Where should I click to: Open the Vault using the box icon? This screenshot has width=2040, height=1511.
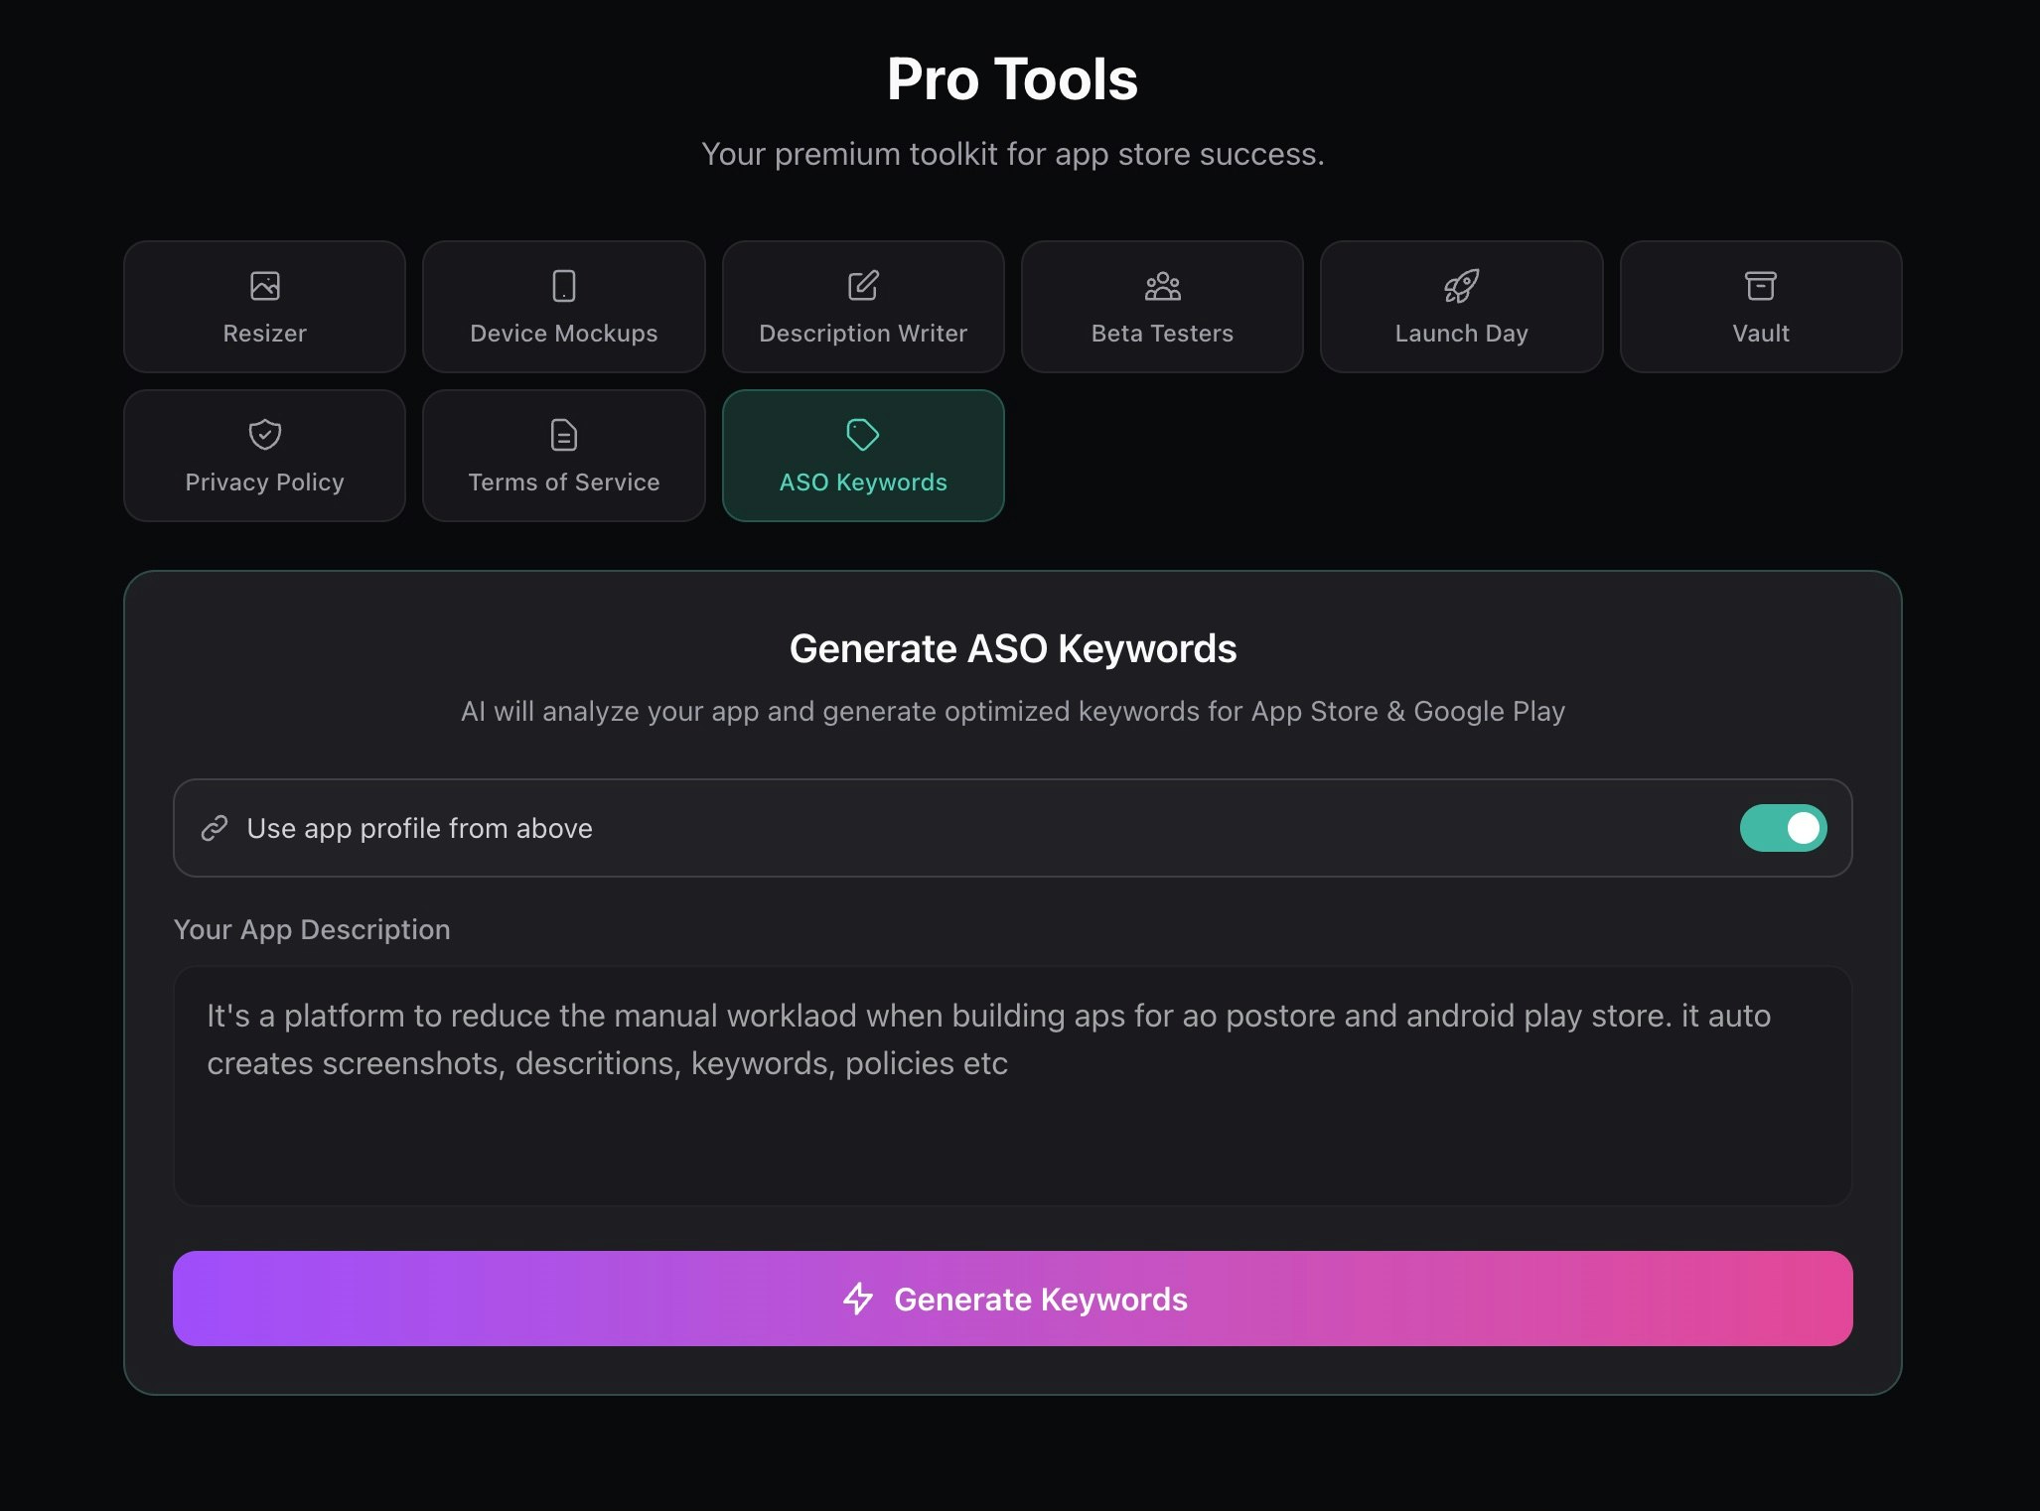point(1760,285)
